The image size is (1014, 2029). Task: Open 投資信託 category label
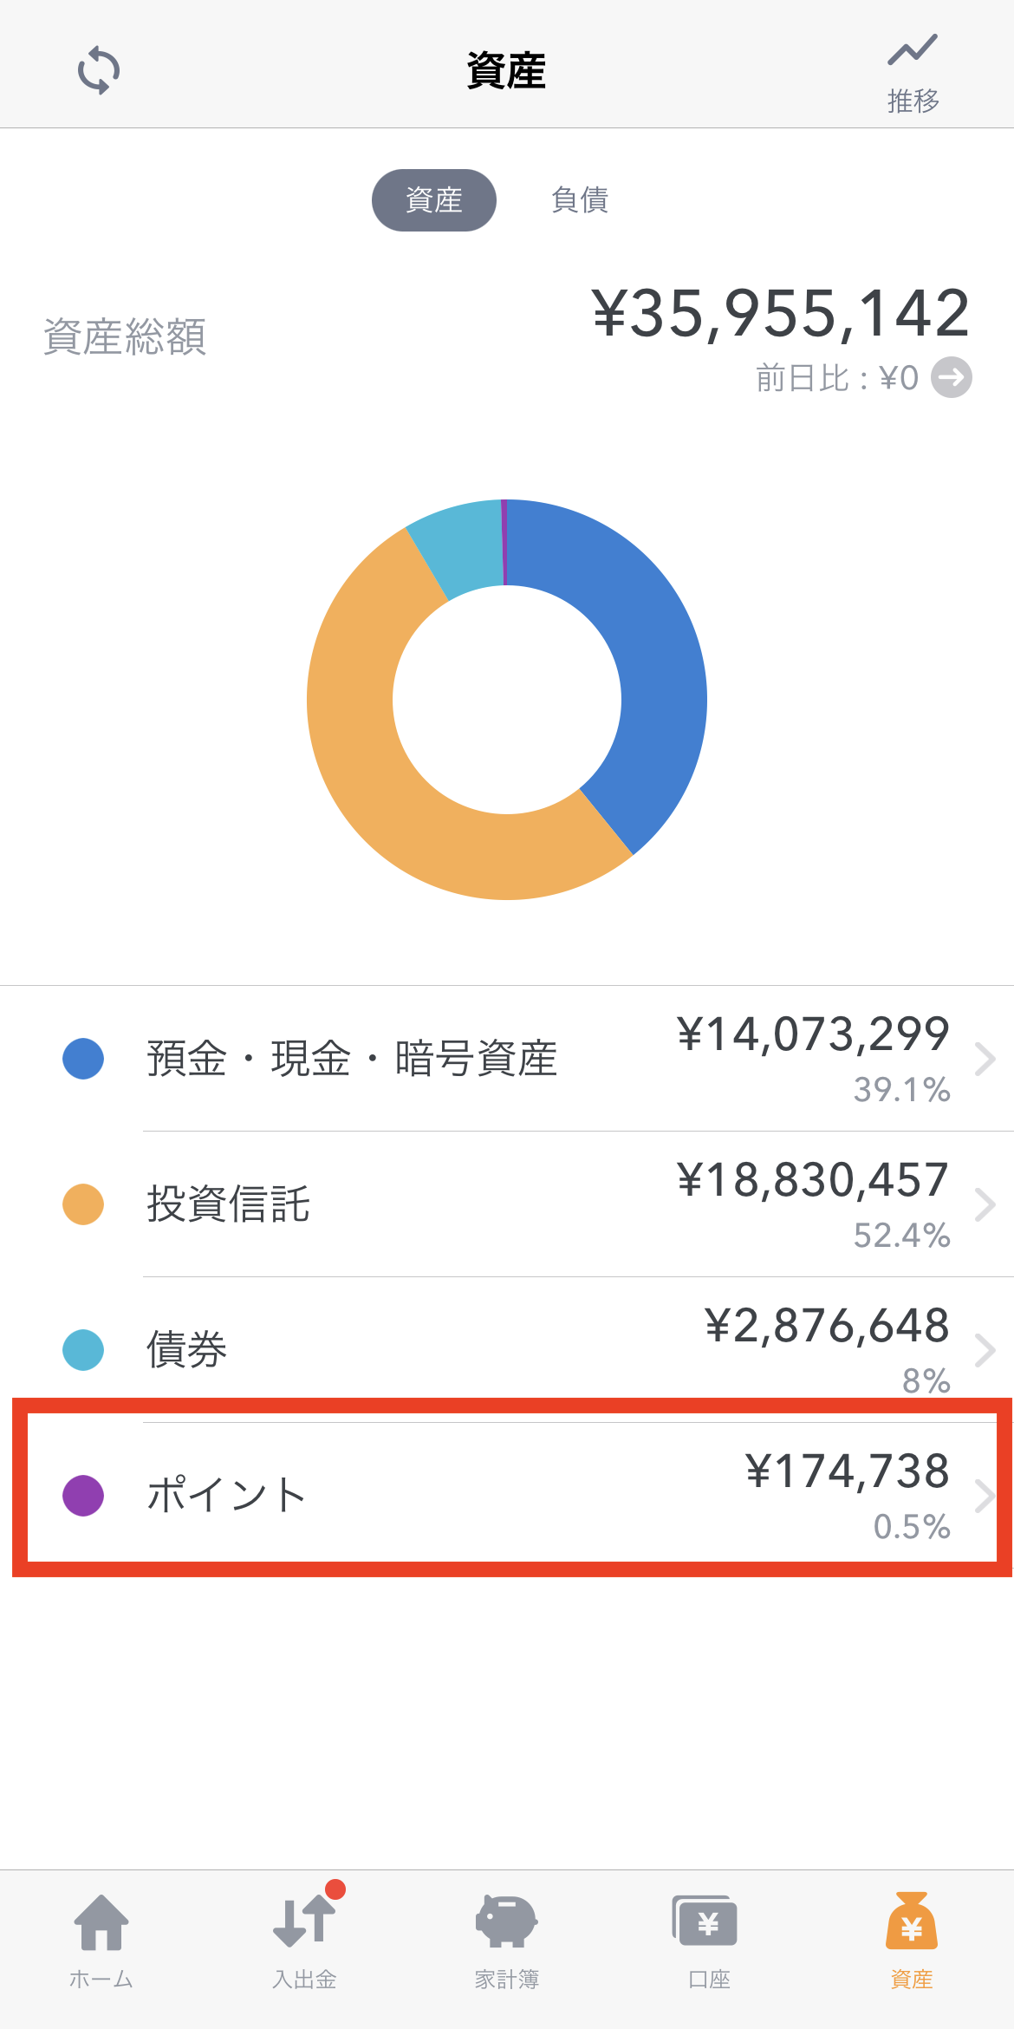pyautogui.click(x=228, y=1204)
